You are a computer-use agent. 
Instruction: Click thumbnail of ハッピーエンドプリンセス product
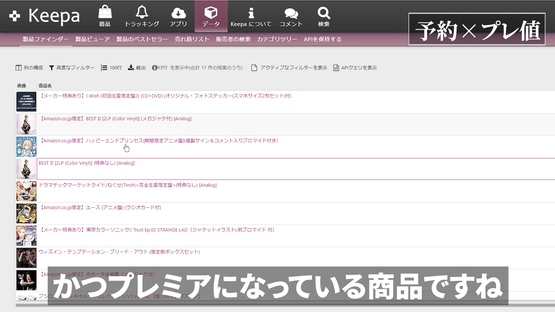(x=26, y=147)
